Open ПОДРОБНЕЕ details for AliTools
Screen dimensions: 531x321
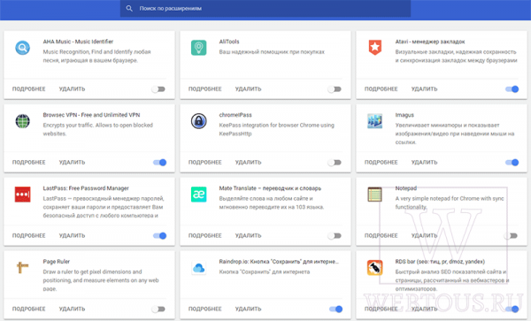(x=205, y=89)
